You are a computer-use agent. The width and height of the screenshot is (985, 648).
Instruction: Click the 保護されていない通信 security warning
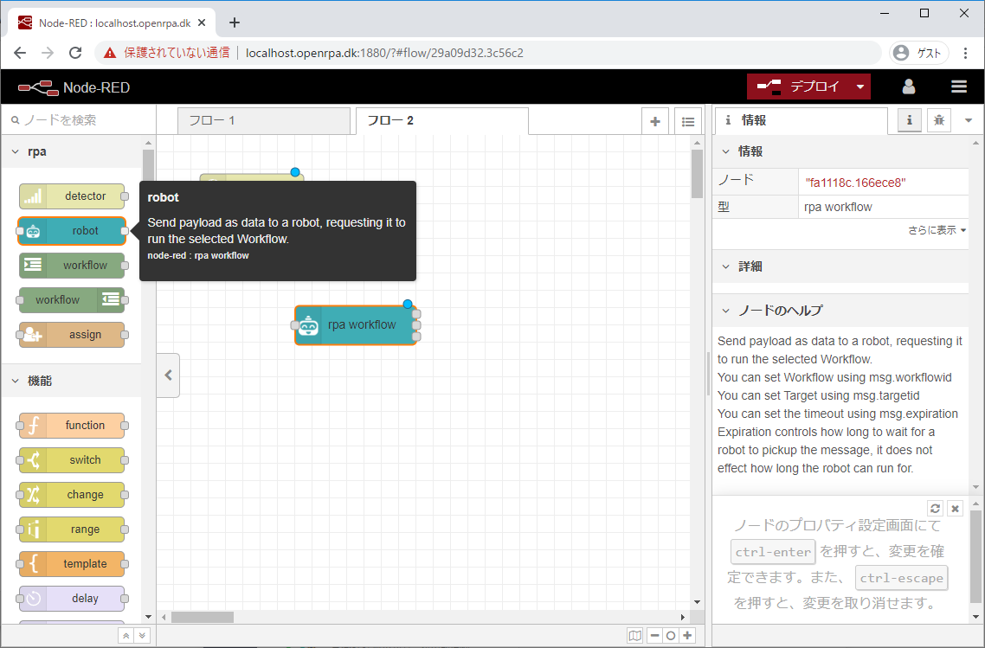pos(167,53)
